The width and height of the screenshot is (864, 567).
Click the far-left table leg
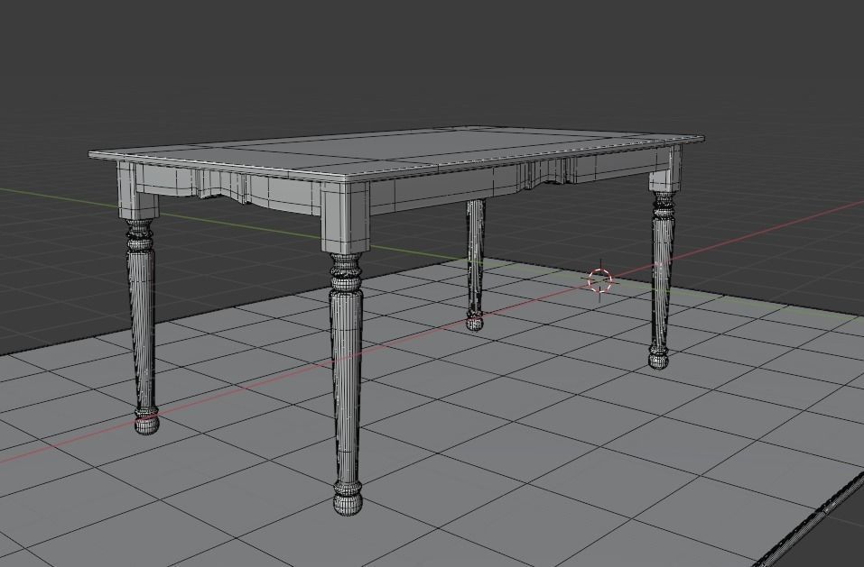140,298
